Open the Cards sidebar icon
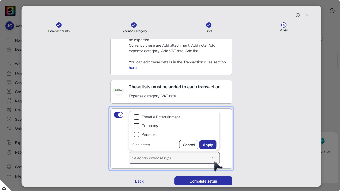 click(x=9, y=83)
